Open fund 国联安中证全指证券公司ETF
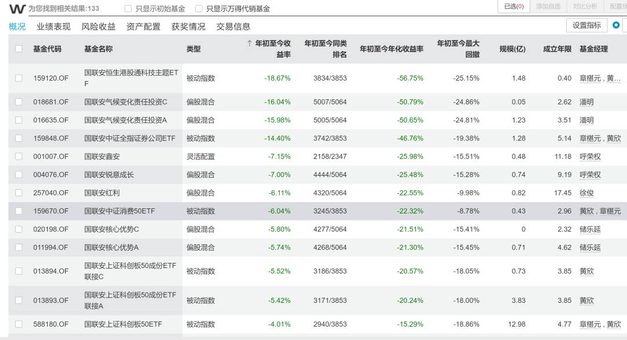 click(x=129, y=138)
